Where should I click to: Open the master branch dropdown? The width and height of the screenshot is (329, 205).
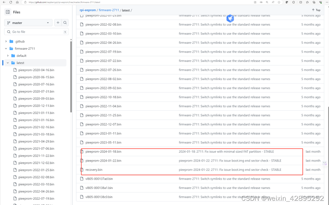point(28,23)
